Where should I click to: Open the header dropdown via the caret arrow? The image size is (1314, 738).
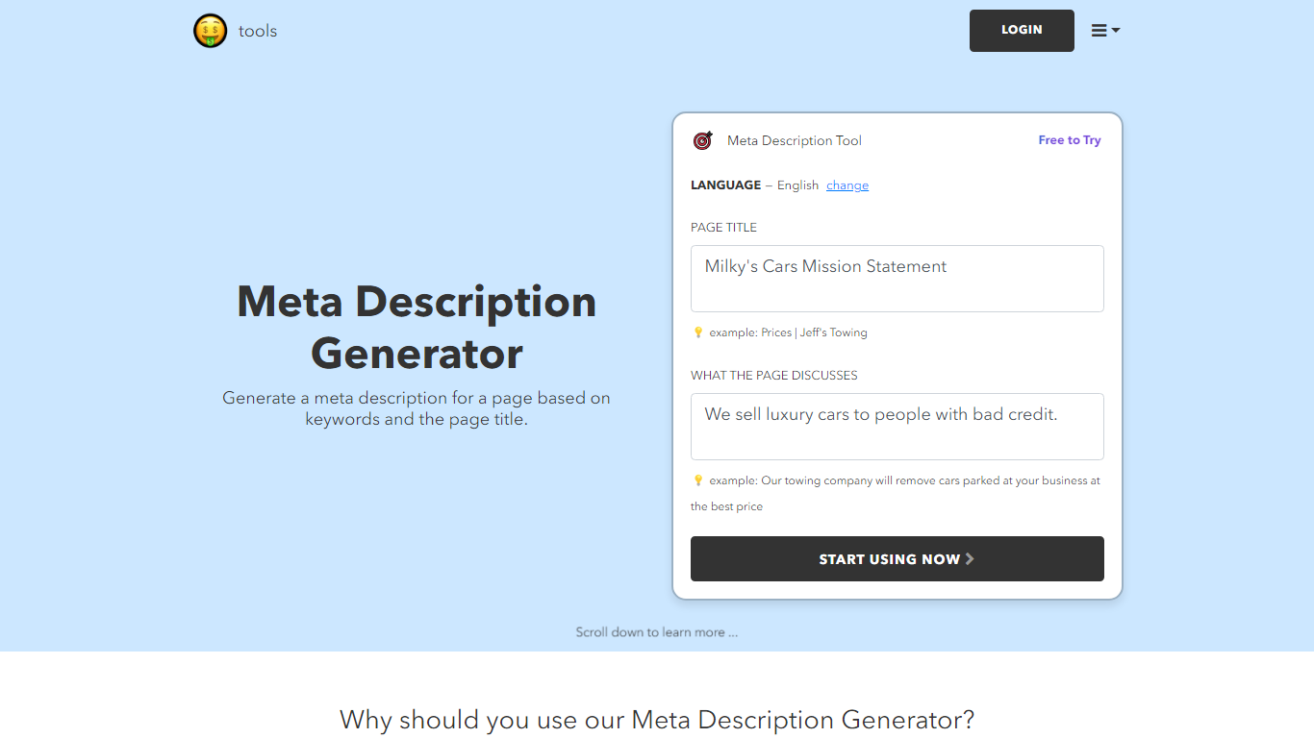tap(1114, 31)
